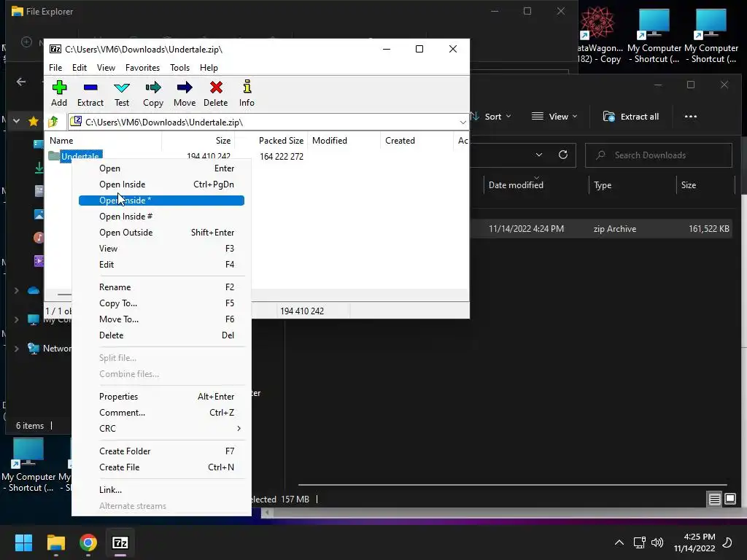Choose Rename from context menu
The width and height of the screenshot is (747, 560).
161,287
